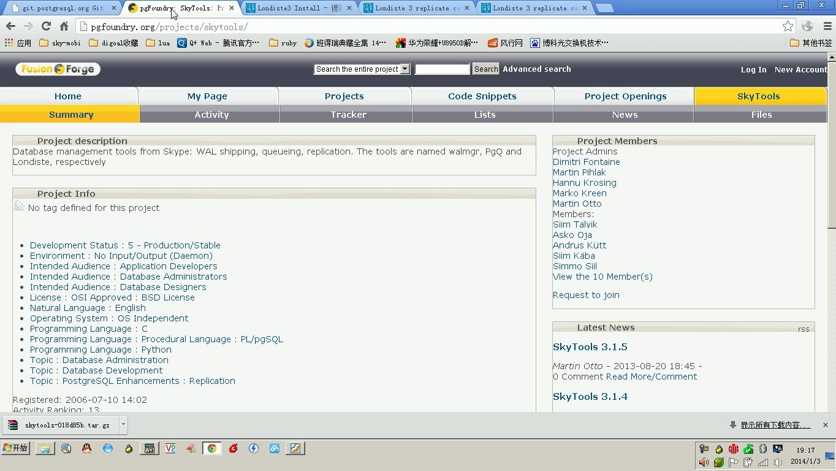Open the SkyTools 3.1.5 news item
Viewport: 836px width, 471px height.
pos(590,347)
